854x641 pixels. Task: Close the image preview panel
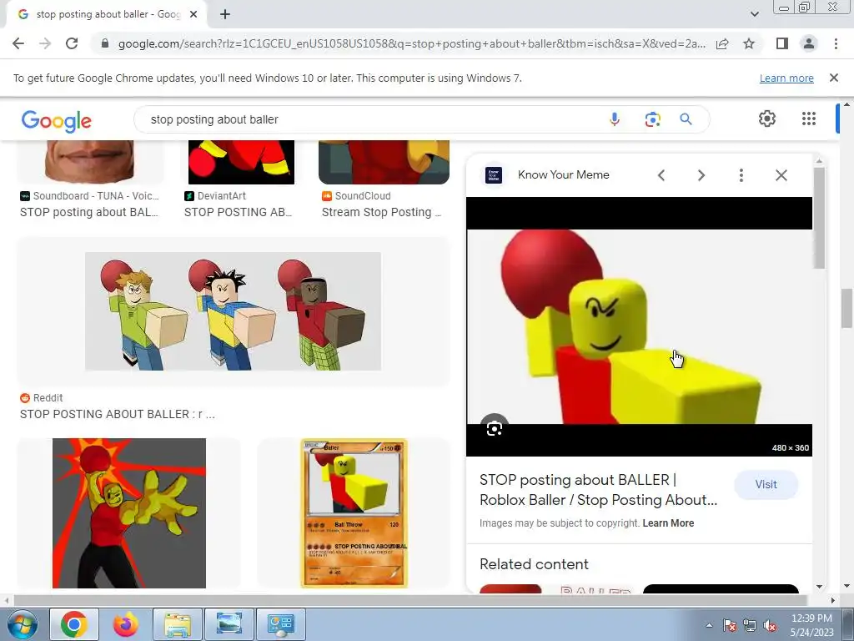point(781,175)
